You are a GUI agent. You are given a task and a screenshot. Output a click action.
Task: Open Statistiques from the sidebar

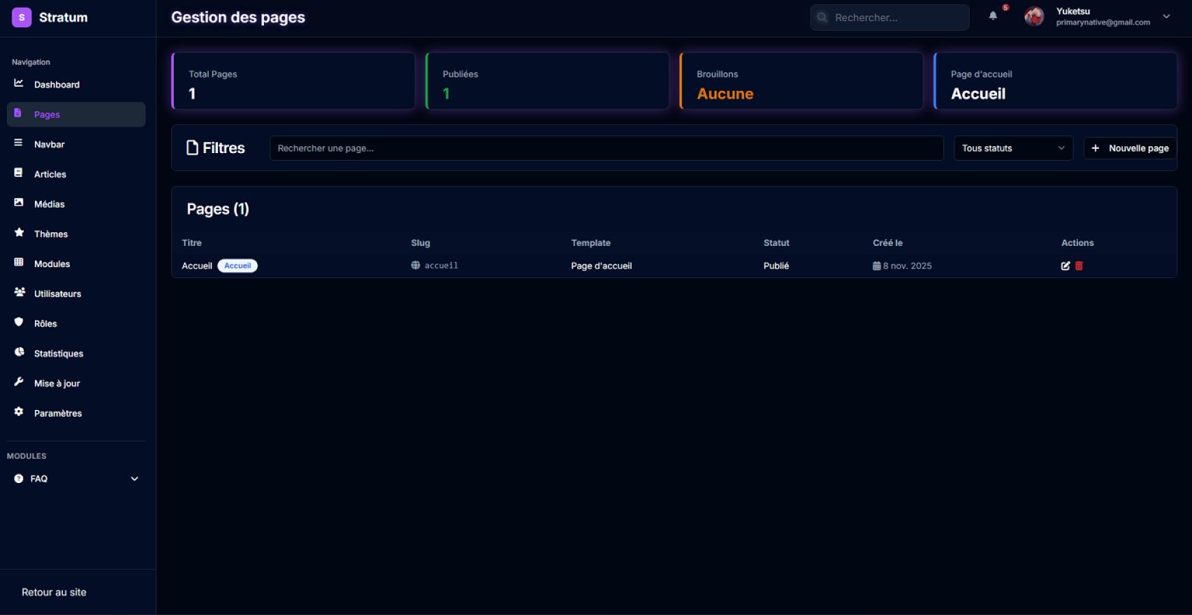point(58,353)
